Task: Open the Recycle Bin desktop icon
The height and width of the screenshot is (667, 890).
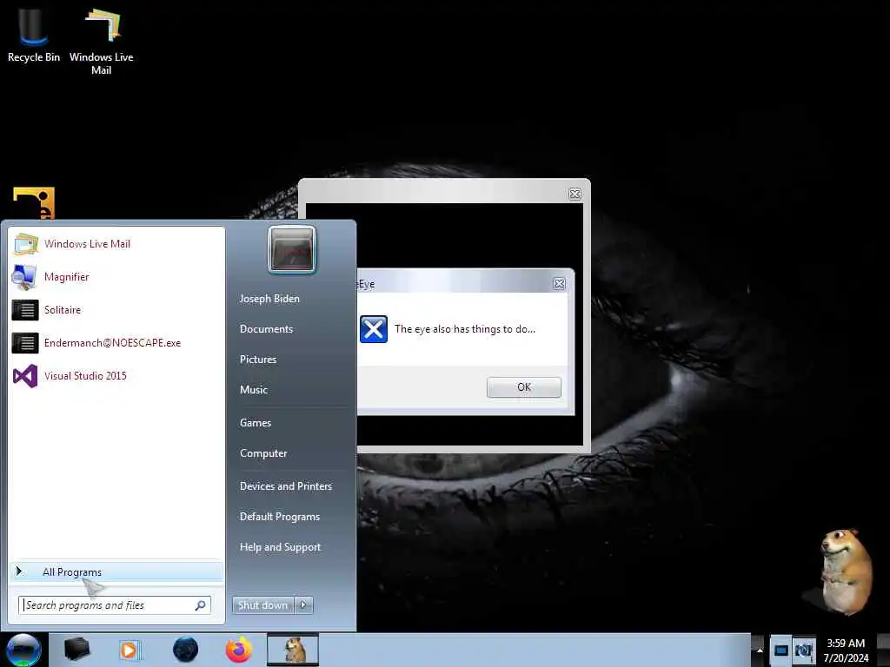Action: (34, 33)
